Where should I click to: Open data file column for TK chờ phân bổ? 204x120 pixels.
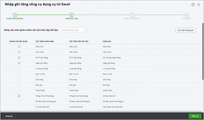[x=85, y=107]
